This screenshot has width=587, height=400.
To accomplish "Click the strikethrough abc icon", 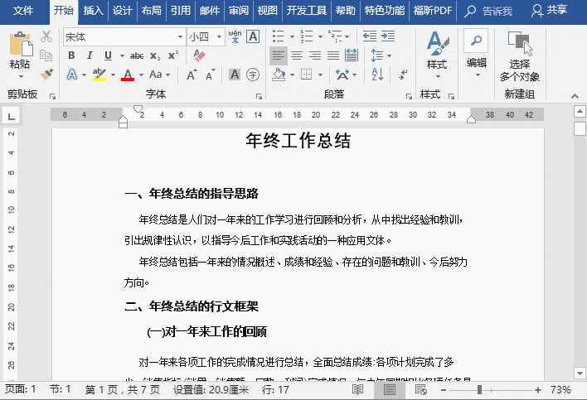I will [136, 55].
